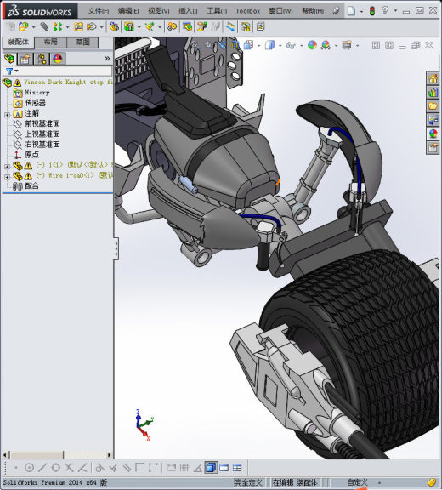This screenshot has width=442, height=490.
Task: Click the Assembly Features icon
Action: point(129,27)
